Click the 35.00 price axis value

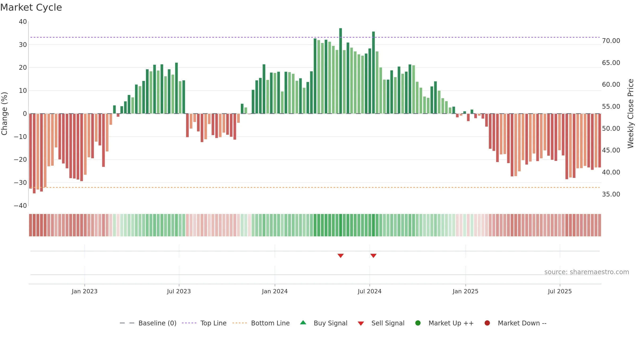click(x=611, y=194)
